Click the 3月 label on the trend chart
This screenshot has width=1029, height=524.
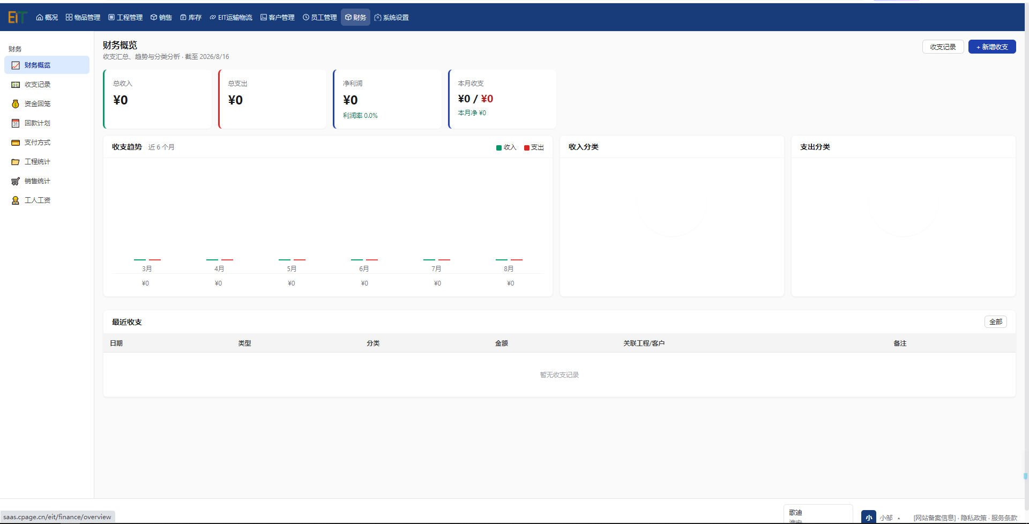[147, 268]
